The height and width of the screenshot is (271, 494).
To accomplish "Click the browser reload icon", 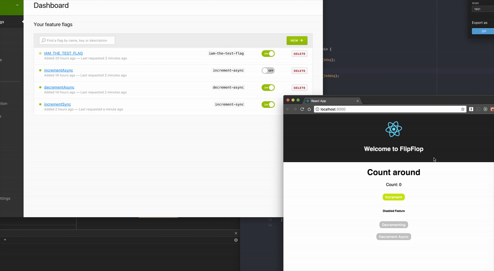I will click(x=302, y=109).
